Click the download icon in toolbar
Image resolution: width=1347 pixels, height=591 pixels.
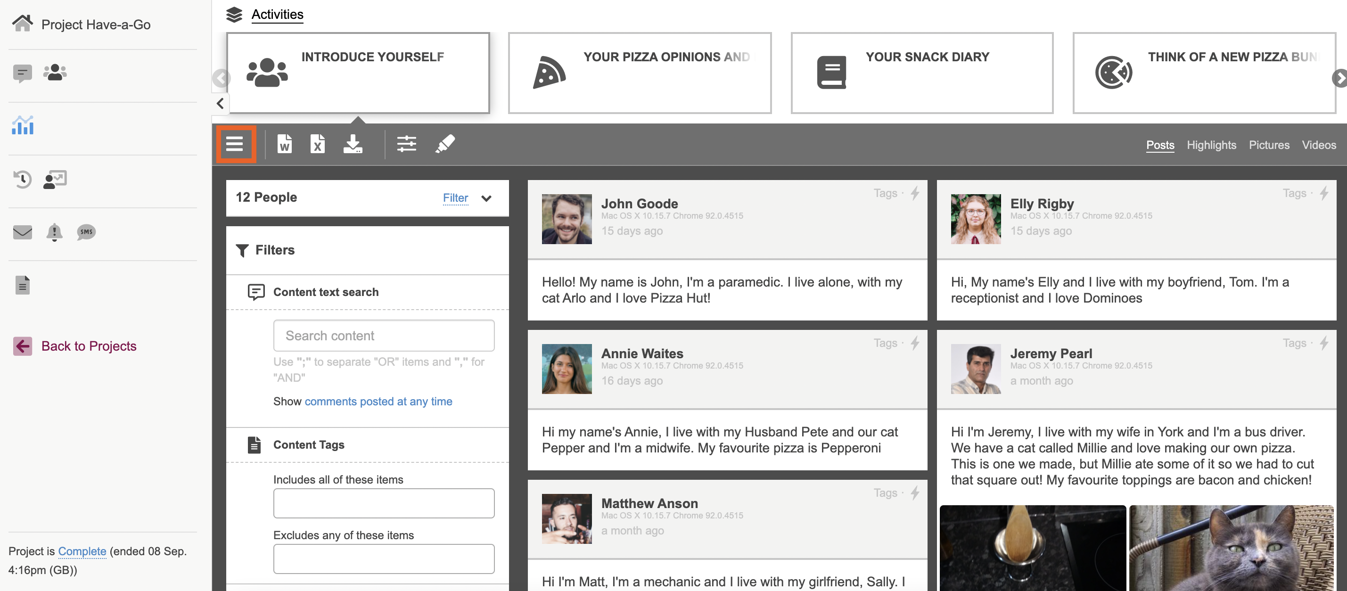coord(353,144)
